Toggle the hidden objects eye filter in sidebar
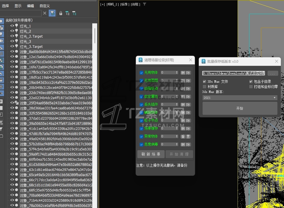284x208 pixels. click(x=1, y=93)
